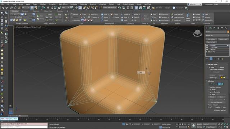
Task: Enable the Ignore Backfacing checkbox
Action: (x=209, y=92)
